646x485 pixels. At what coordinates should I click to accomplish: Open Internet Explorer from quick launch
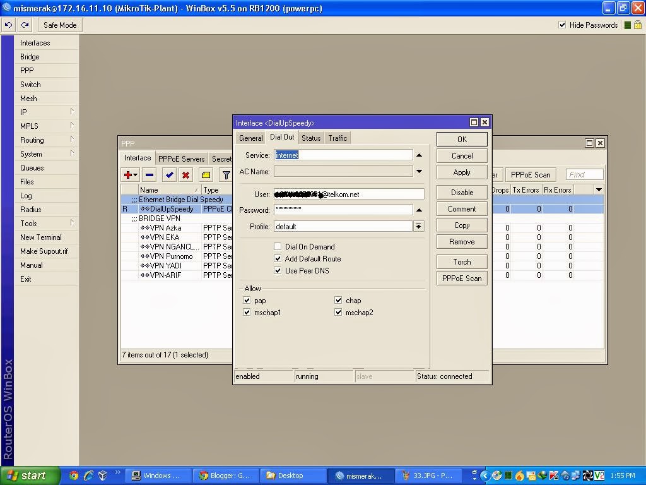(x=88, y=476)
